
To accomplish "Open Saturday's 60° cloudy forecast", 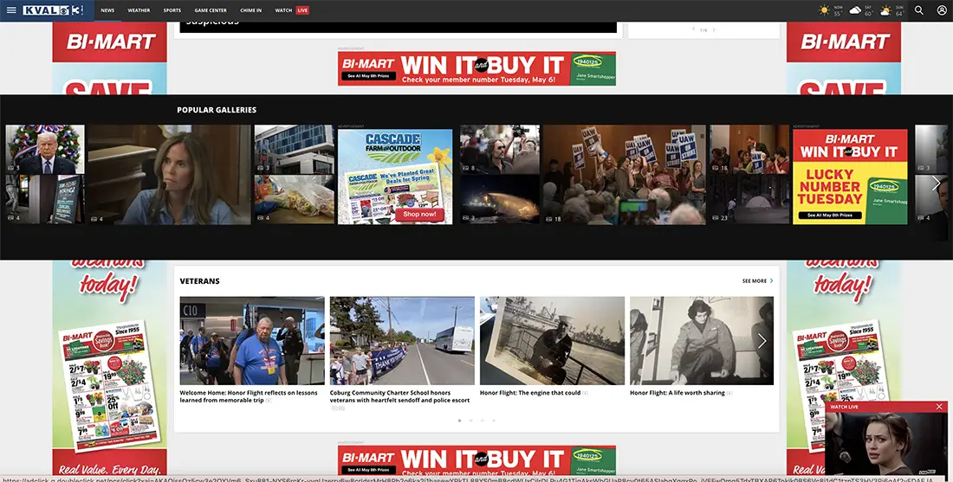I will point(861,10).
